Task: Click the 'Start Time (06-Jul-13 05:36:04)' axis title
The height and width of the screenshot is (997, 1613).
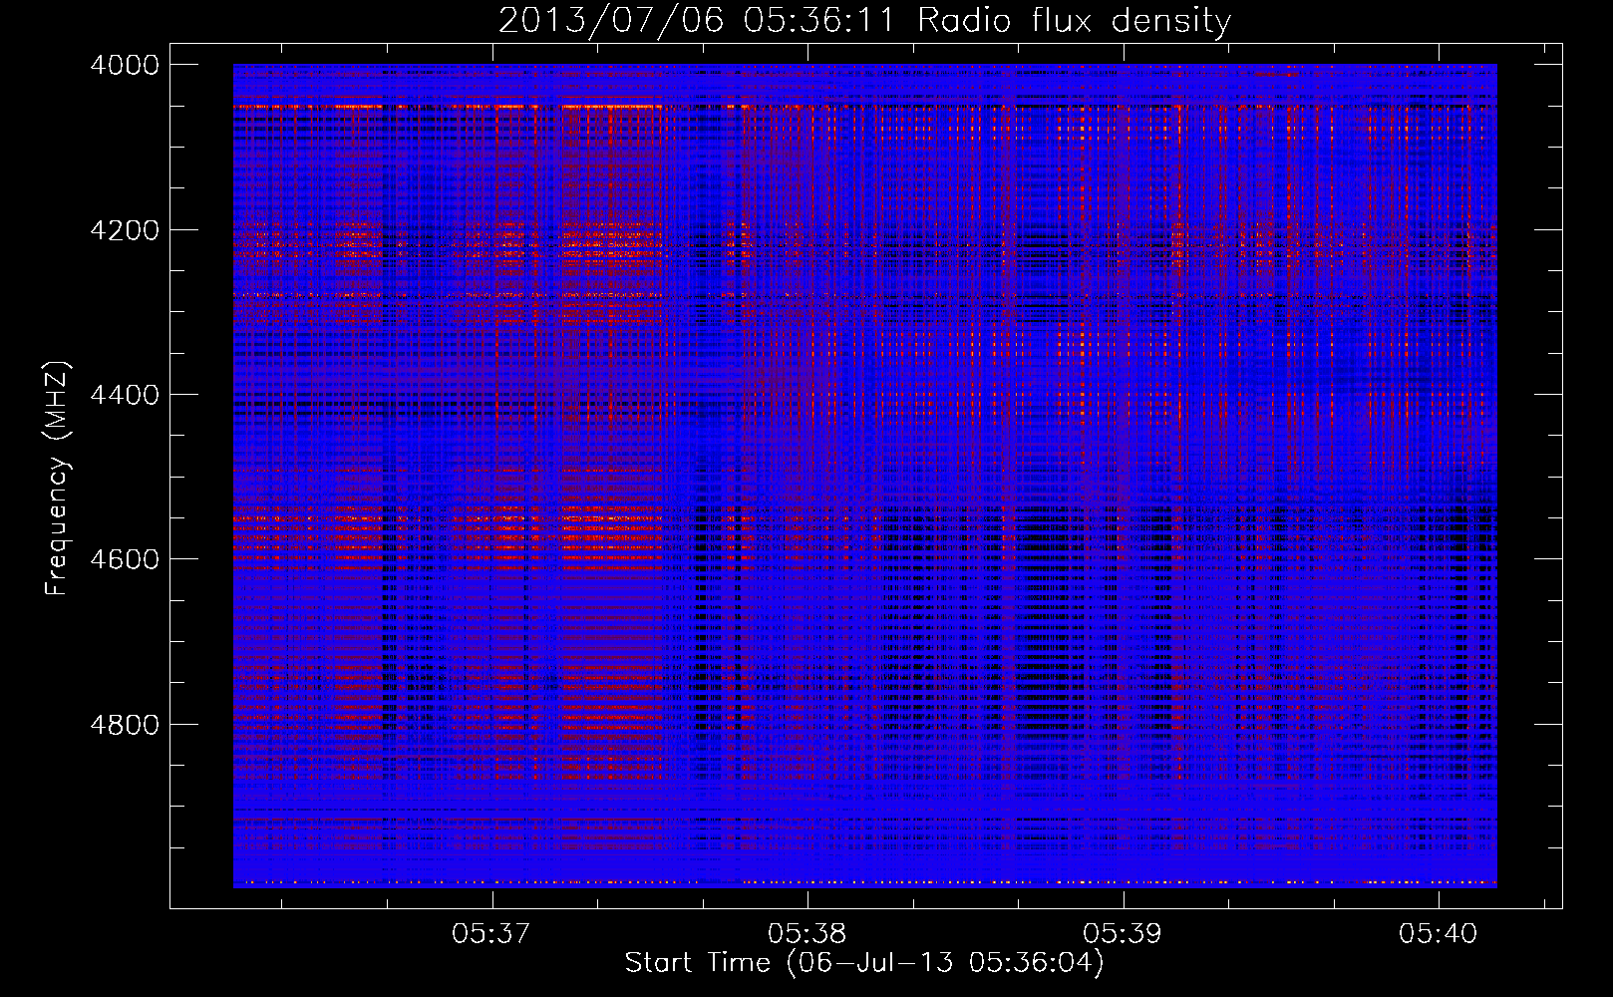Action: point(864,963)
